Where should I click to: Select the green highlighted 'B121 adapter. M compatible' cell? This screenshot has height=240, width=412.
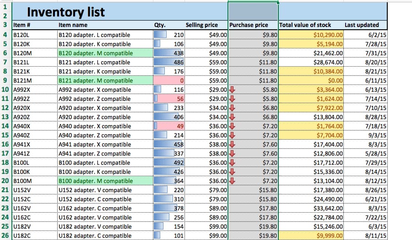point(105,81)
